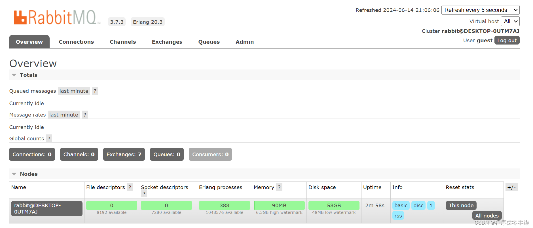The image size is (533, 228).
Task: Switch to the Overview tab
Action: 29,42
